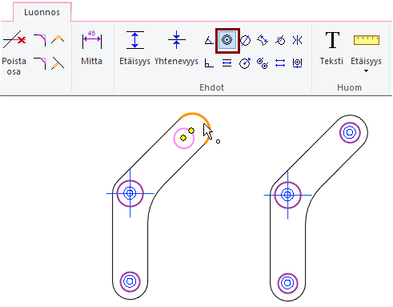Image resolution: width=393 pixels, height=307 pixels.
Task: Select the diameter constraint icon
Action: [245, 41]
